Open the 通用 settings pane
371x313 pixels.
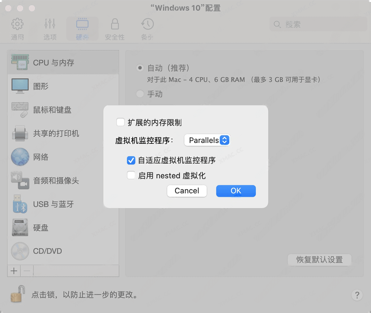tap(18, 28)
